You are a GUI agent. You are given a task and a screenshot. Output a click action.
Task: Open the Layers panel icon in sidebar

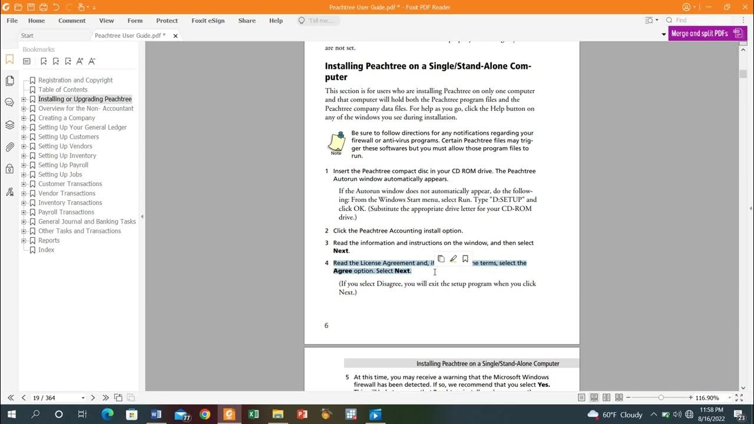point(9,125)
